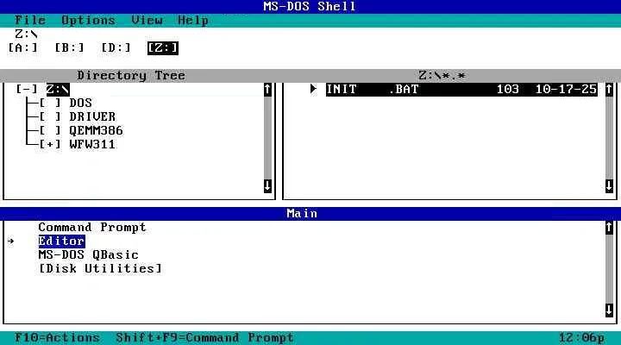Screen dimensions: 621x345
Task: Collapse the Z:\ root branch
Action: (x=27, y=90)
